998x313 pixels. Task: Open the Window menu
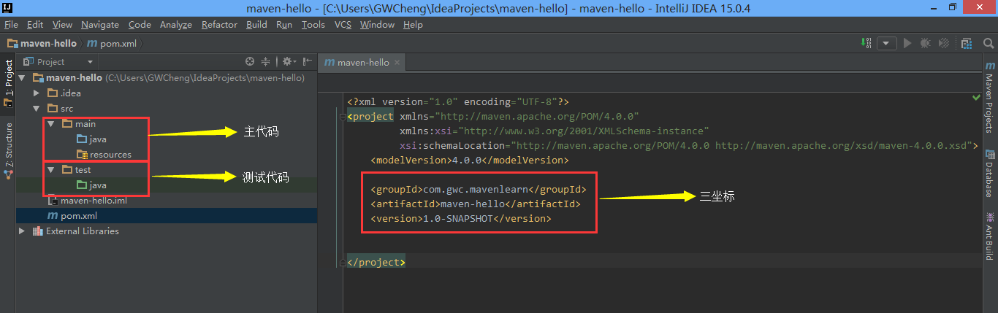[x=377, y=24]
